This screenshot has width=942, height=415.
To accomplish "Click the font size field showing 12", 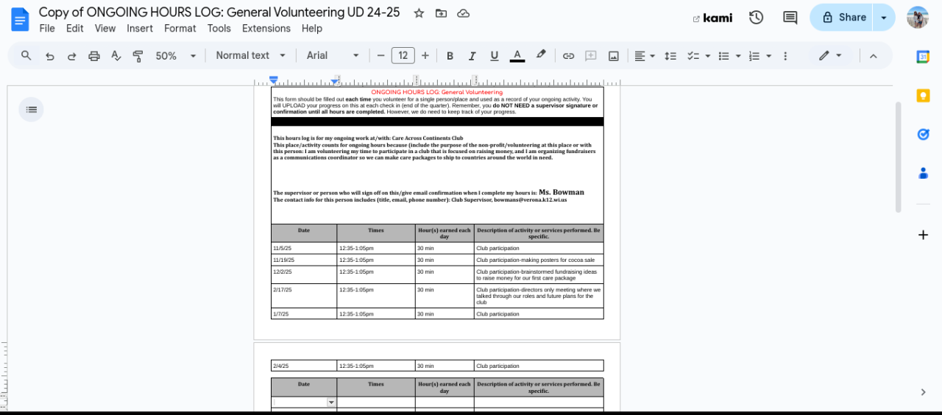I will click(x=403, y=56).
